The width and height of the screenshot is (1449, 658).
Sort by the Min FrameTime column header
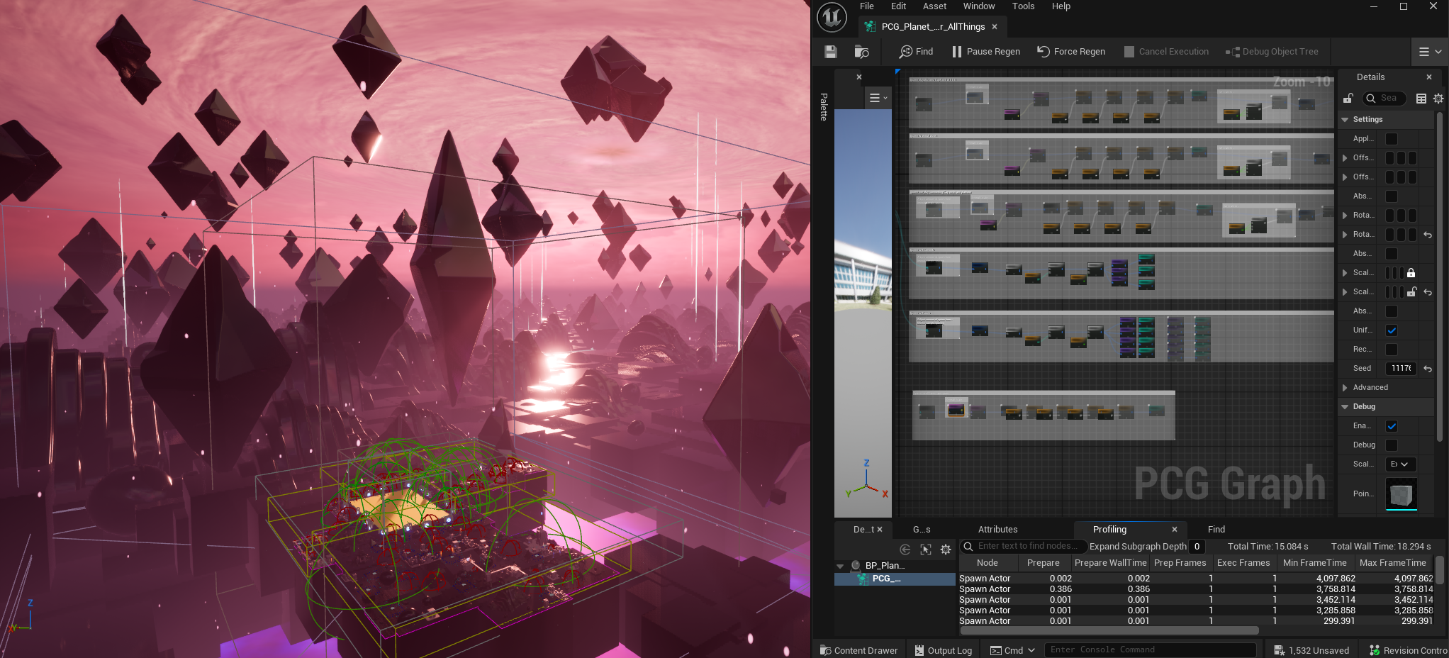pos(1314,563)
